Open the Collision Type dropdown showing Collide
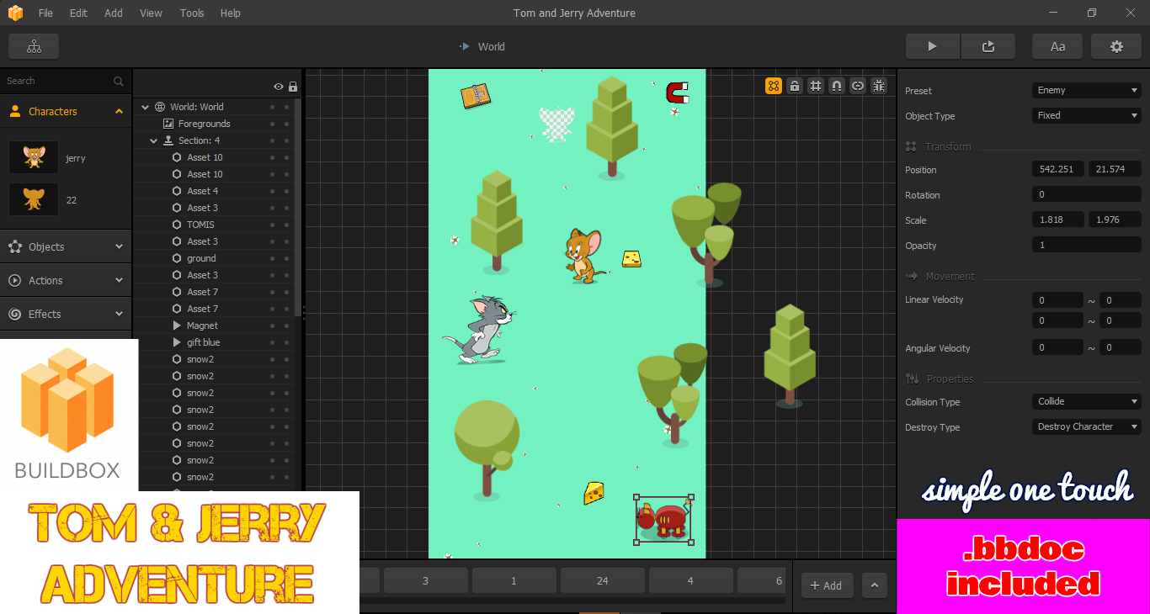 pos(1087,401)
